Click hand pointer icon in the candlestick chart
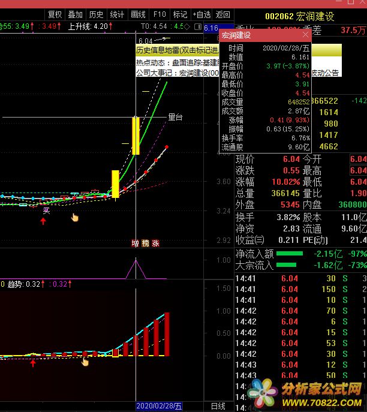Screen dimensions: 367x412 pyautogui.click(x=75, y=216)
